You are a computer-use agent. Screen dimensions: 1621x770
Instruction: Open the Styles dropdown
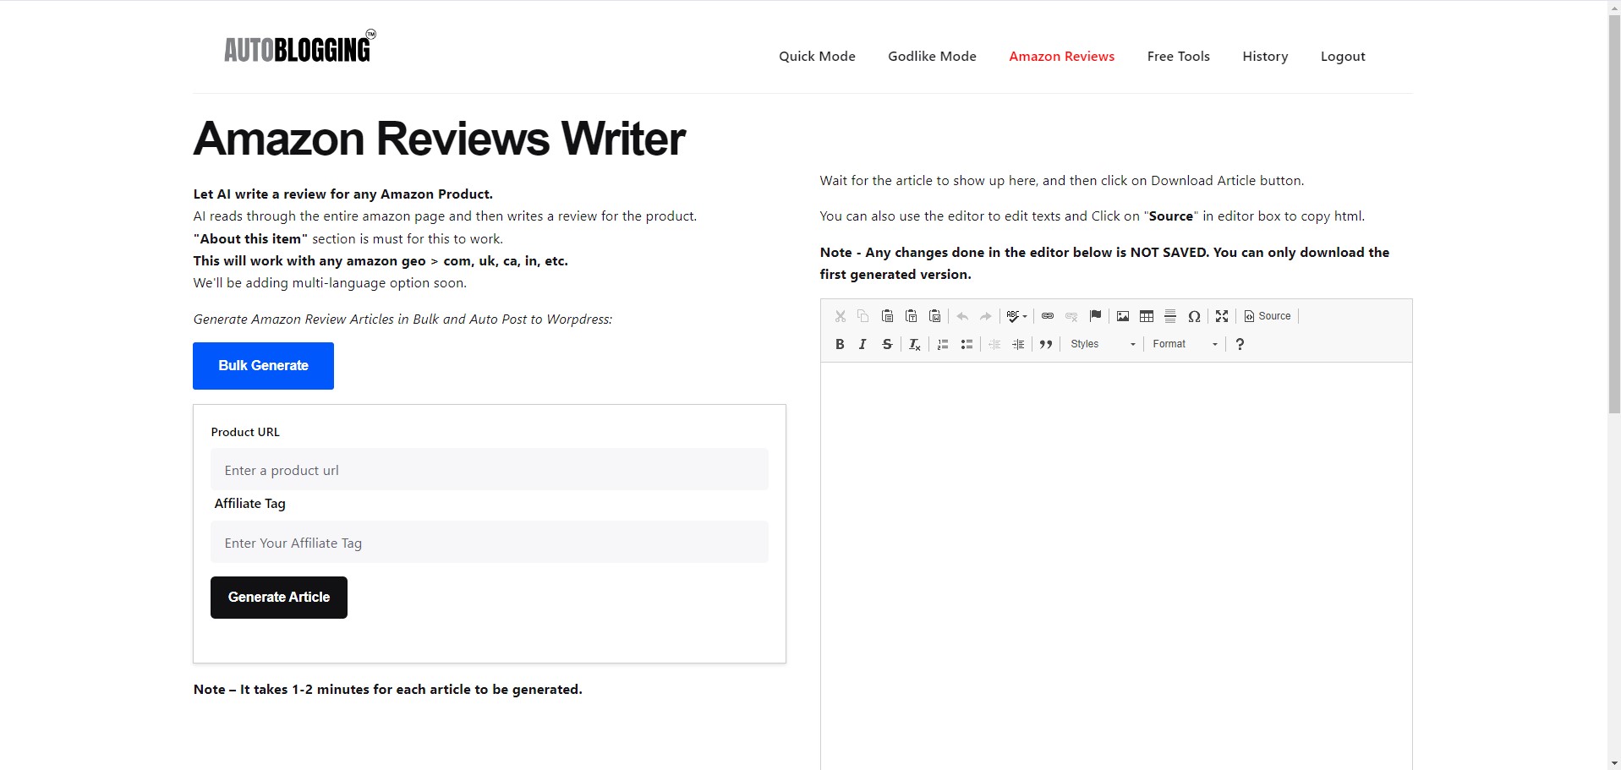click(1103, 344)
